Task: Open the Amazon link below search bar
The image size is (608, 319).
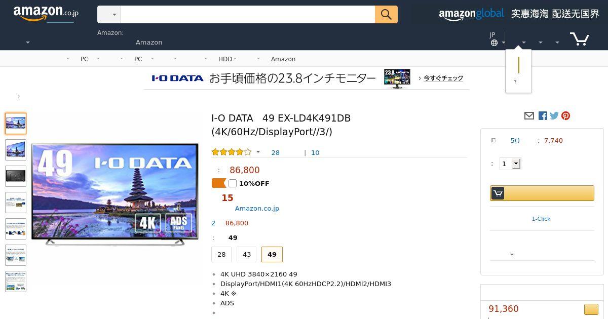Action: pyautogui.click(x=149, y=43)
